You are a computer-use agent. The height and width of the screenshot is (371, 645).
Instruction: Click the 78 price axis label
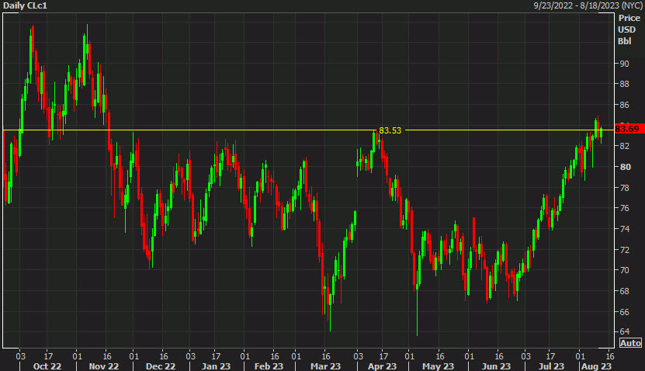625,188
